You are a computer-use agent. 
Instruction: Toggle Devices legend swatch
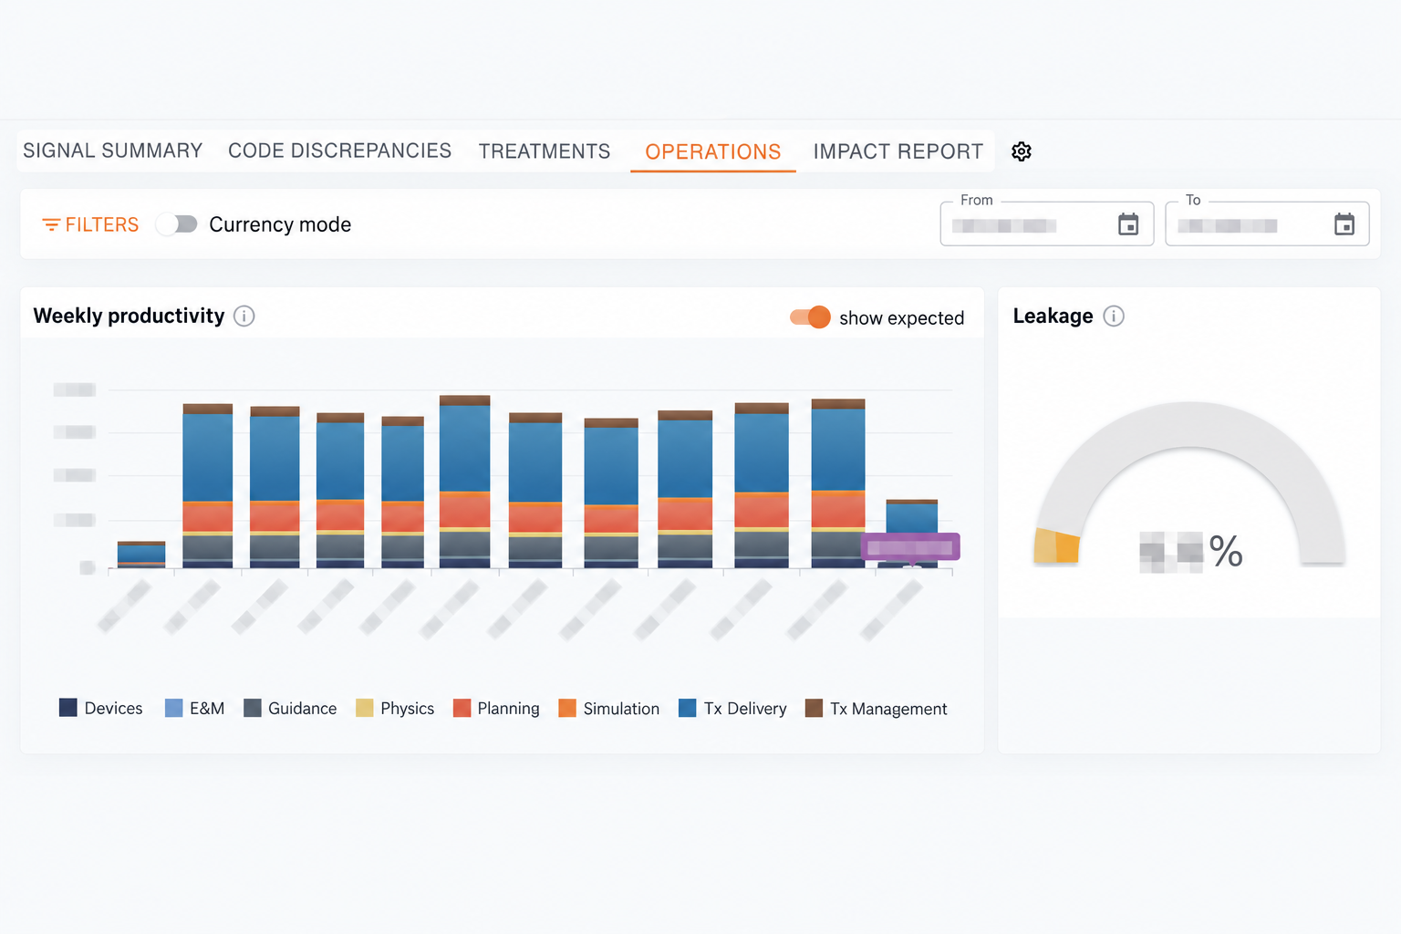(x=68, y=708)
